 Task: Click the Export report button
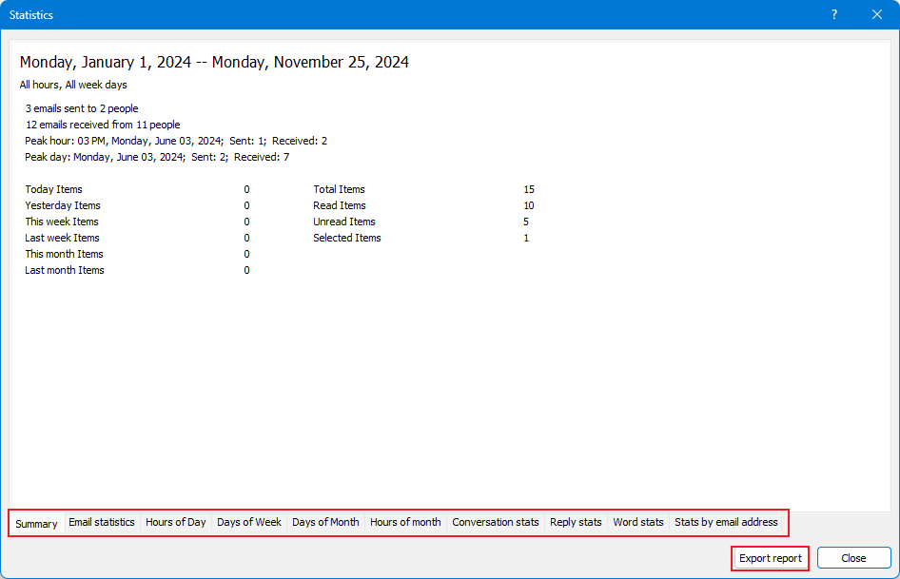[x=771, y=558]
